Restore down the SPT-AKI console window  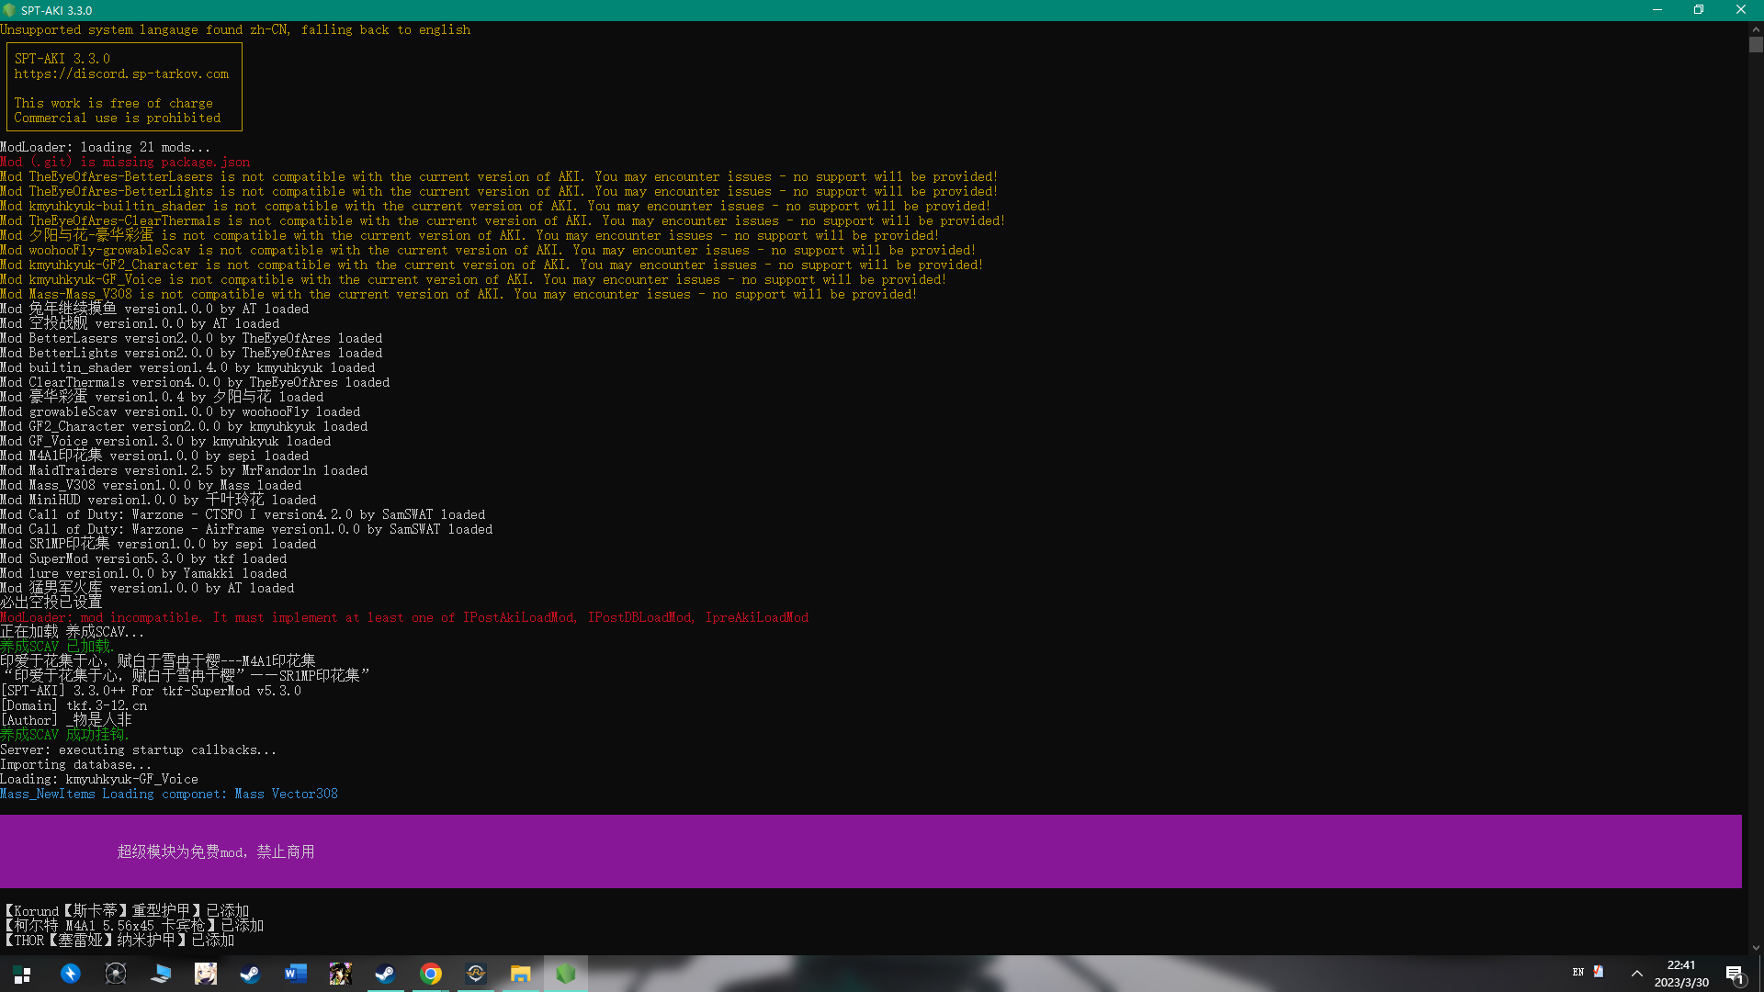(1699, 10)
